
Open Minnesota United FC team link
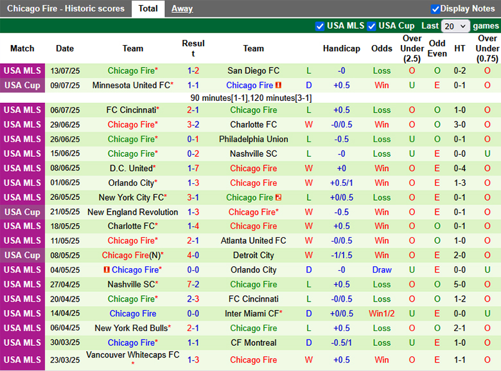pyautogui.click(x=132, y=86)
